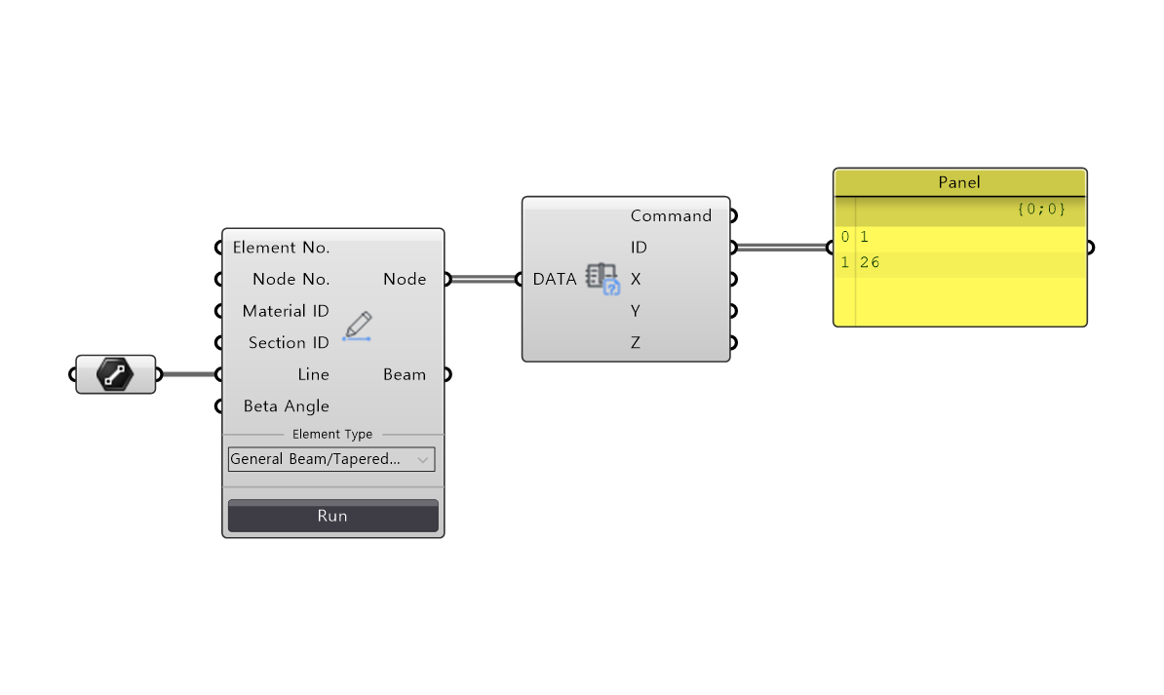This screenshot has width=1164, height=695.
Task: Click the Beam output label
Action: point(405,374)
